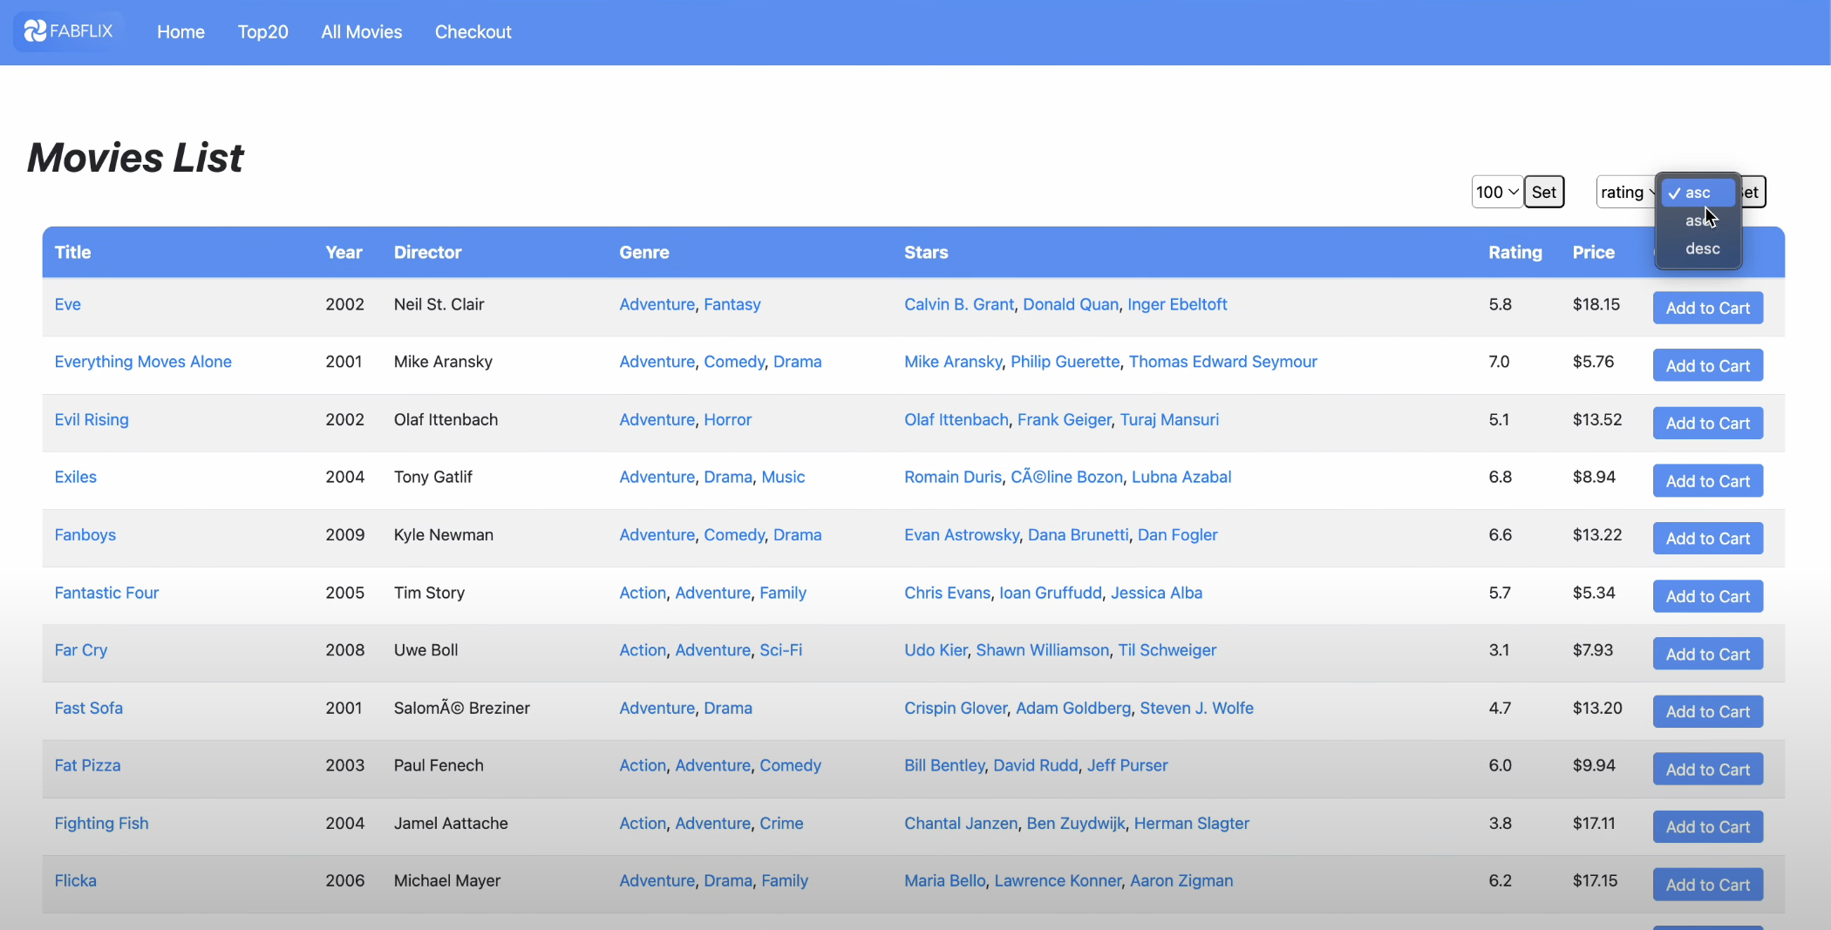This screenshot has height=930, width=1831.
Task: Open the Top20 navigation item
Action: [x=262, y=32]
